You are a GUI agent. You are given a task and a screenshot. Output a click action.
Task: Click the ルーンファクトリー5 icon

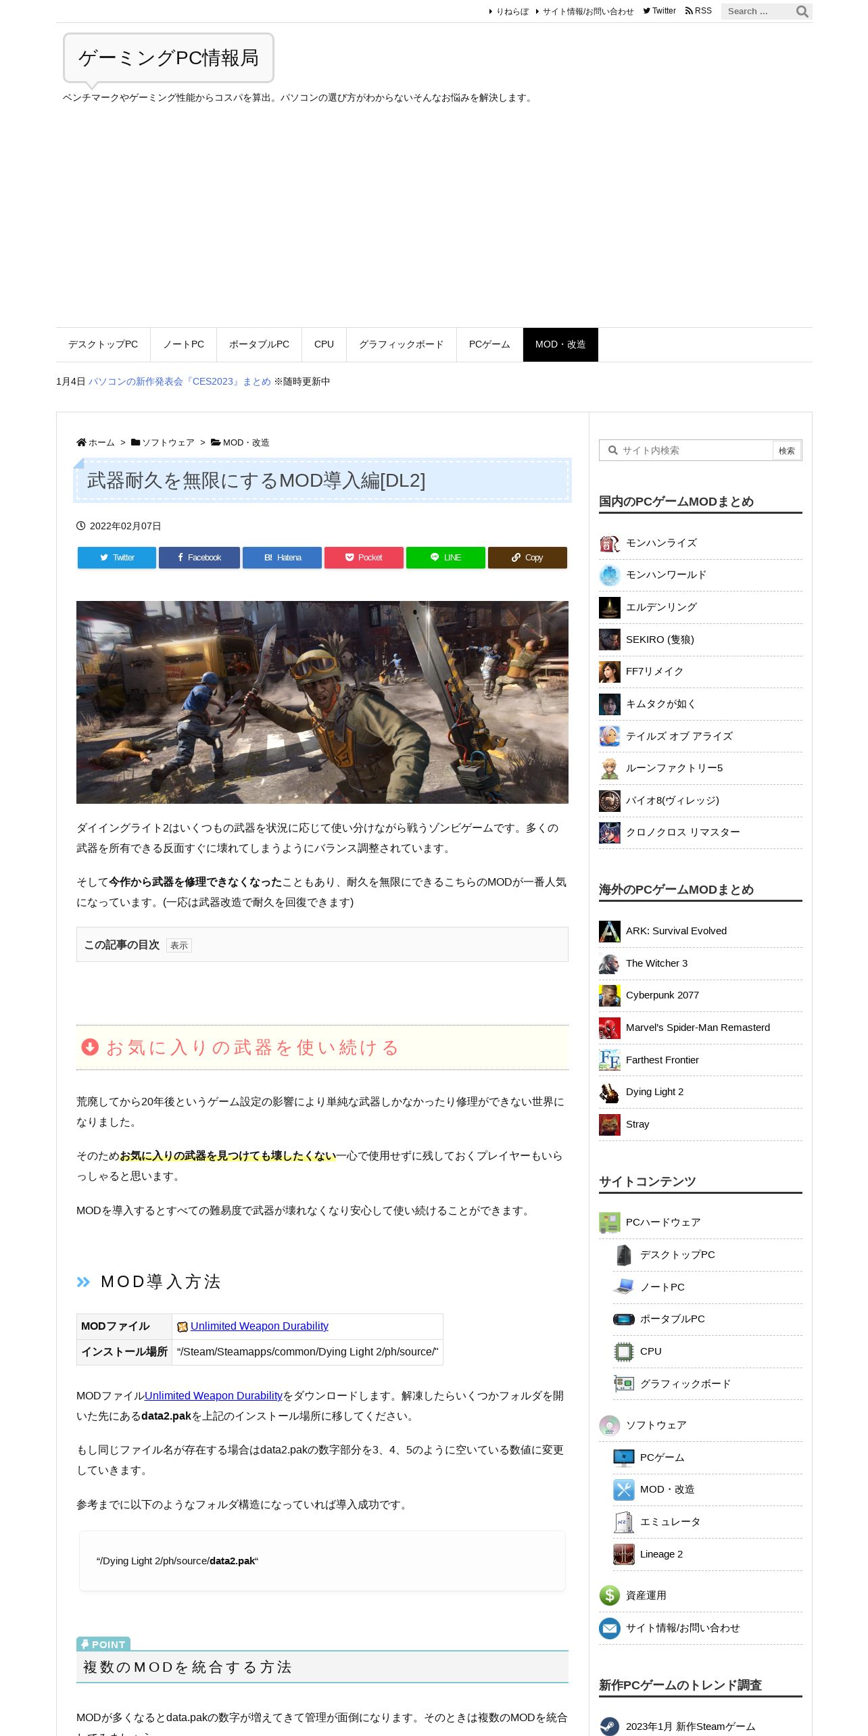(609, 769)
